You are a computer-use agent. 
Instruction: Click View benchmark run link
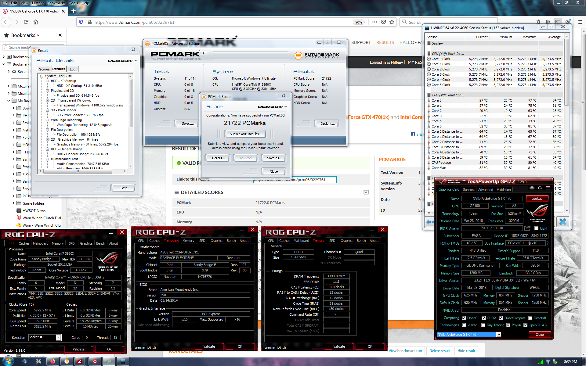(405, 351)
